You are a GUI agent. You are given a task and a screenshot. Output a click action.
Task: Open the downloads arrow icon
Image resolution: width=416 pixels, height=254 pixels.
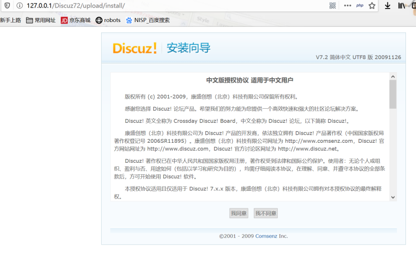tap(387, 6)
